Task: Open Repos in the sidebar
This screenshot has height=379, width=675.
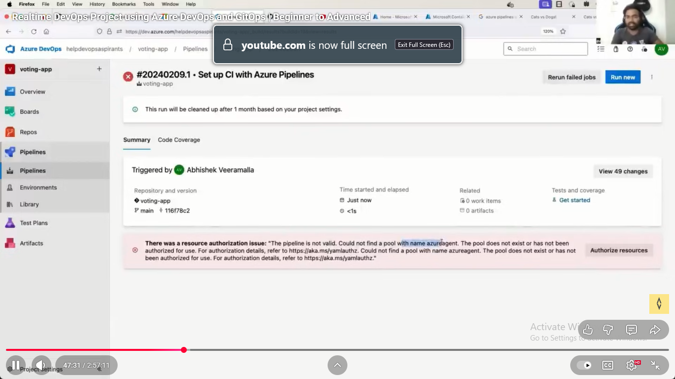Action: click(x=28, y=132)
